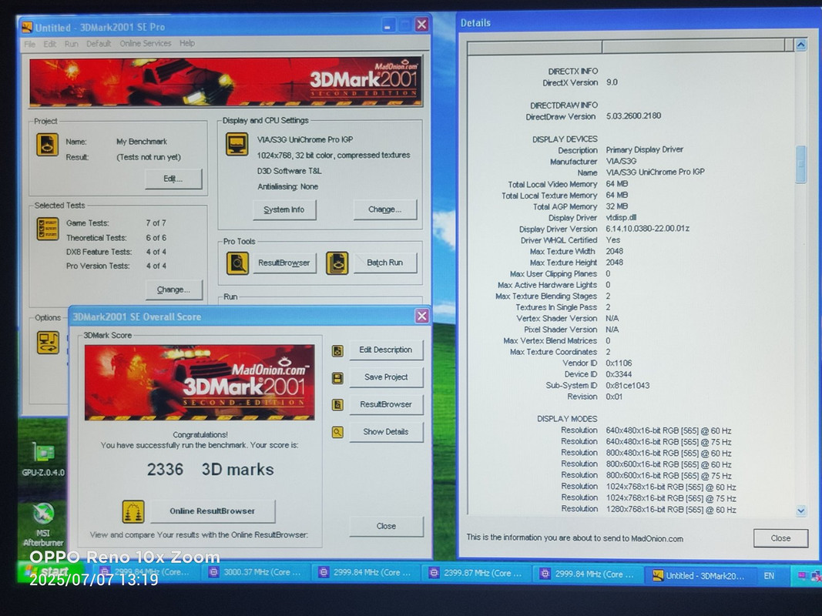Viewport: 822px width, 616px height.
Task: Click the Save Project button
Action: tap(386, 377)
